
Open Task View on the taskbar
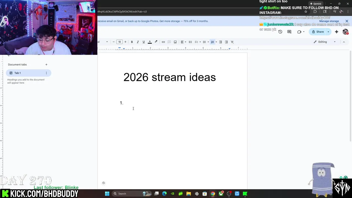(156, 194)
